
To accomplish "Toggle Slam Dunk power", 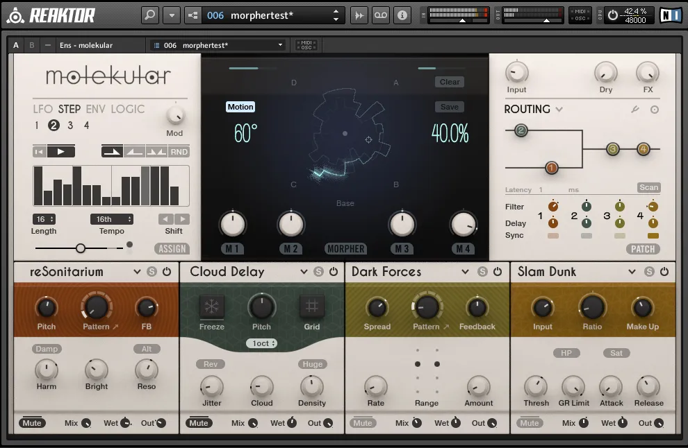I will click(664, 272).
